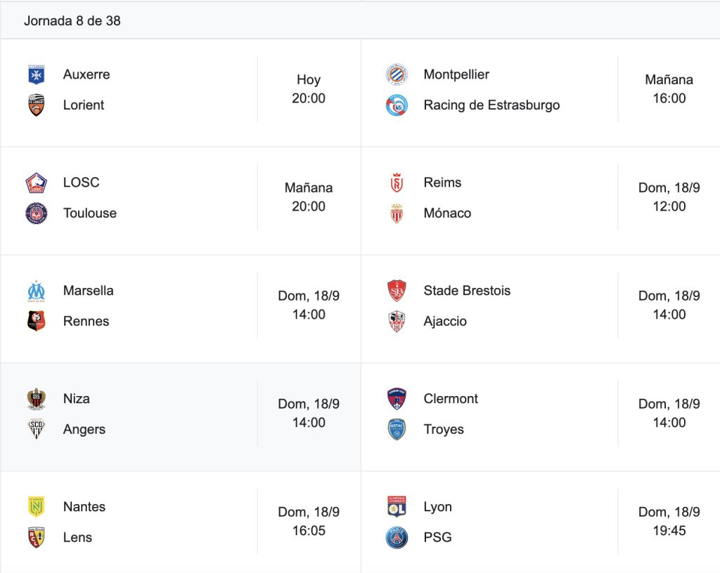Open the Rennes team name
The width and height of the screenshot is (720, 573).
pyautogui.click(x=86, y=322)
